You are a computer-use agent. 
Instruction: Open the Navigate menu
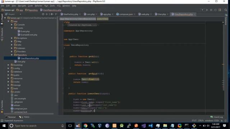[x=22, y=6]
